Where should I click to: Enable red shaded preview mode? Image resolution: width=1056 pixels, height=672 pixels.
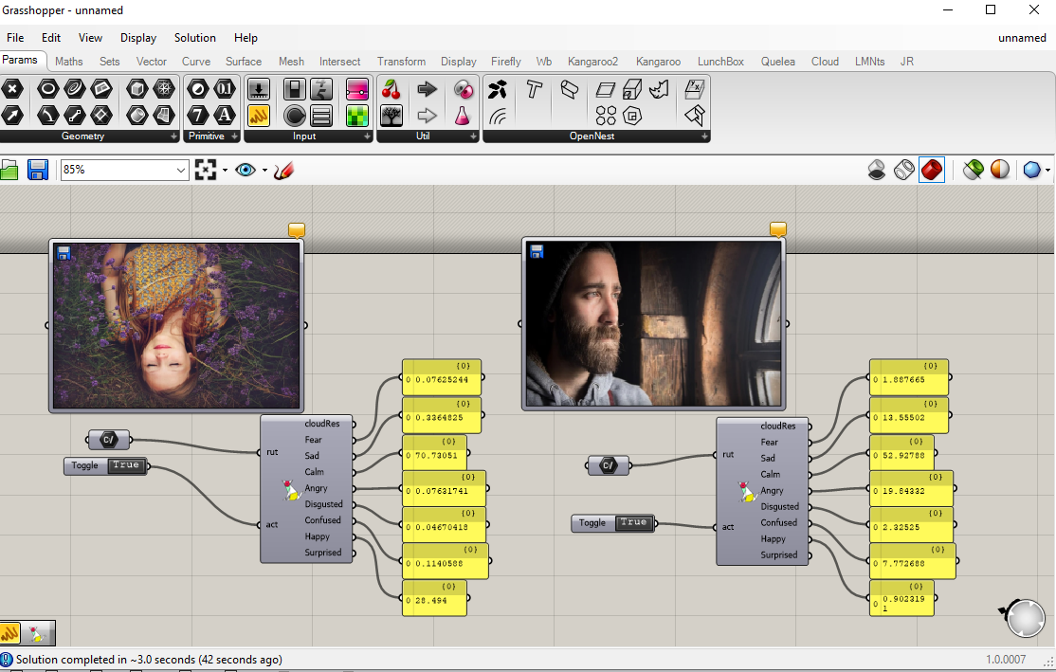point(932,170)
